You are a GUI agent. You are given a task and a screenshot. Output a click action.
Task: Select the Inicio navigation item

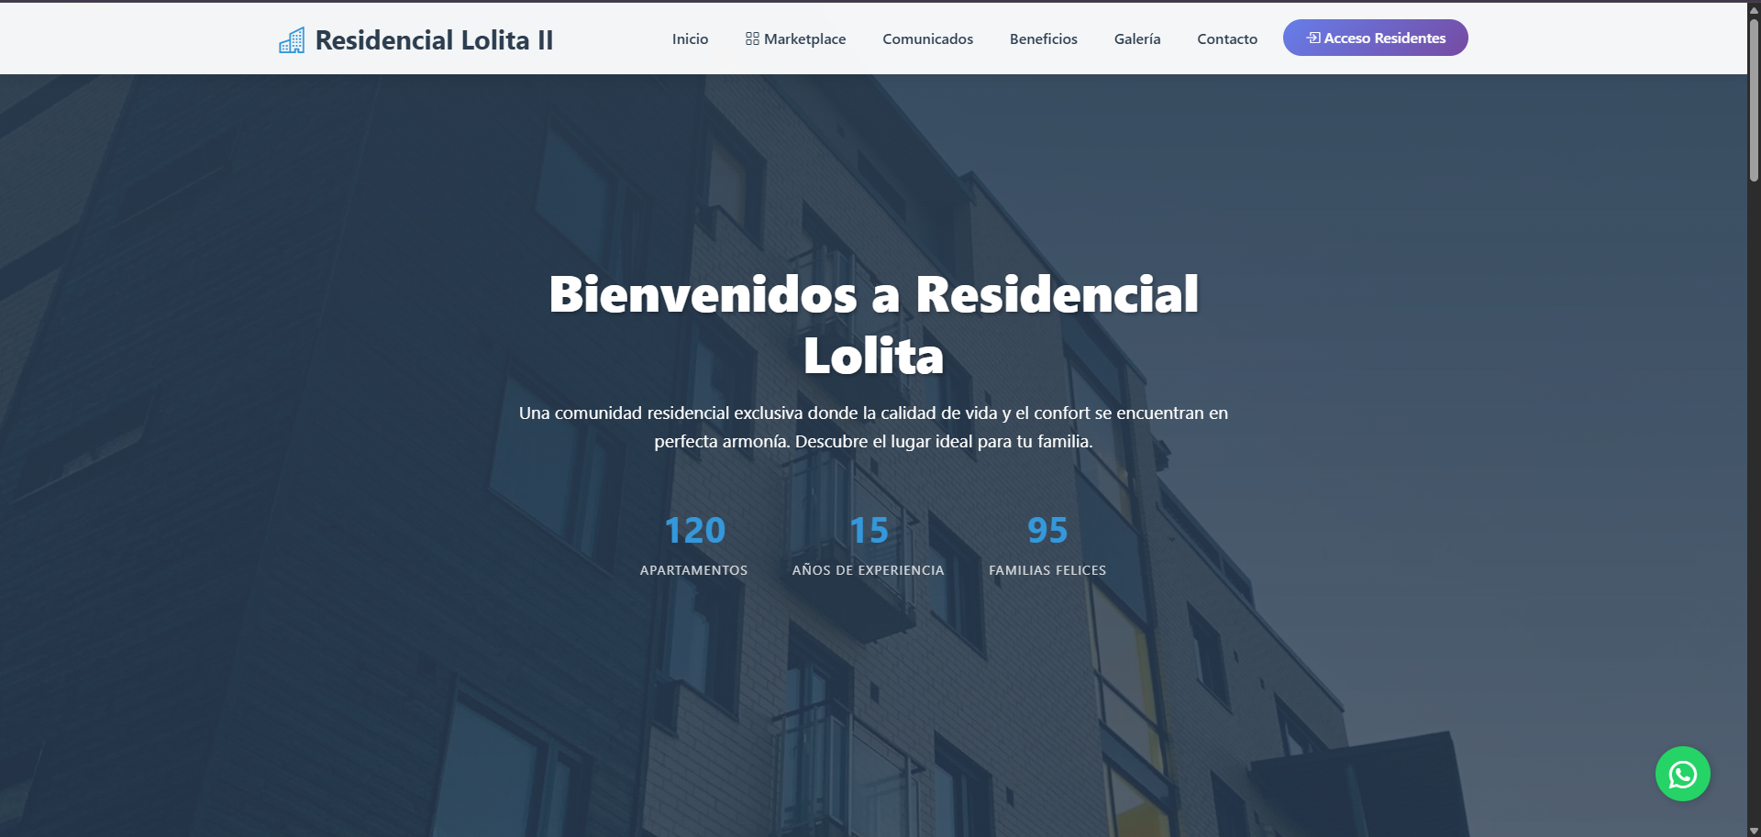(690, 39)
